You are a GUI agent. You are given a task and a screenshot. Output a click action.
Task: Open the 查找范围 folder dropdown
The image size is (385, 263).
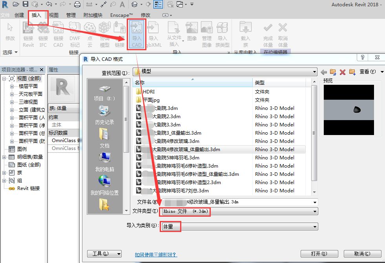(x=314, y=72)
